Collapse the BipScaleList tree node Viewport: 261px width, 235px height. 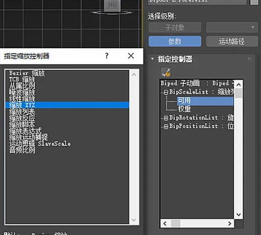tap(166, 92)
